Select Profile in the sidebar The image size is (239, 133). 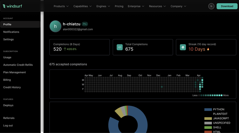click(20, 25)
